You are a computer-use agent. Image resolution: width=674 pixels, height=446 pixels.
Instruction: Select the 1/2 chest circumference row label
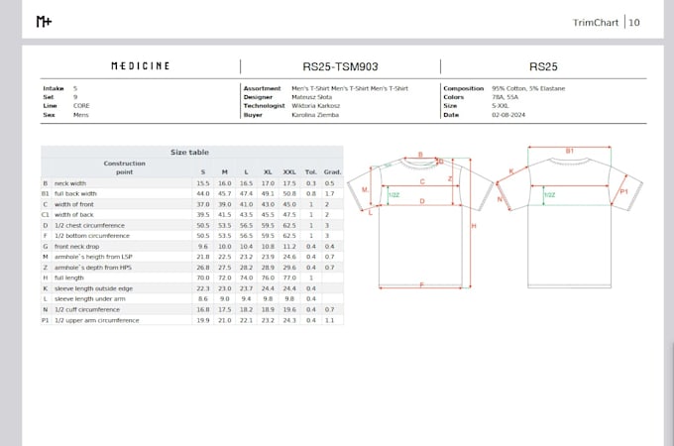pyautogui.click(x=89, y=226)
